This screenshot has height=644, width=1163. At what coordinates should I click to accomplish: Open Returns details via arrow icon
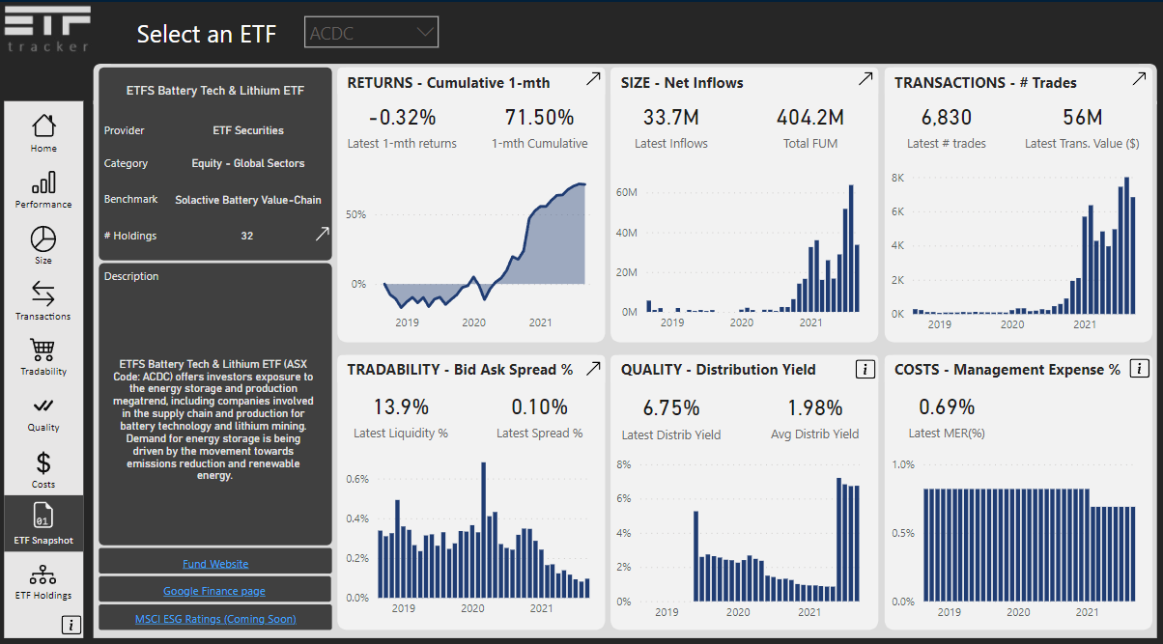tap(594, 80)
